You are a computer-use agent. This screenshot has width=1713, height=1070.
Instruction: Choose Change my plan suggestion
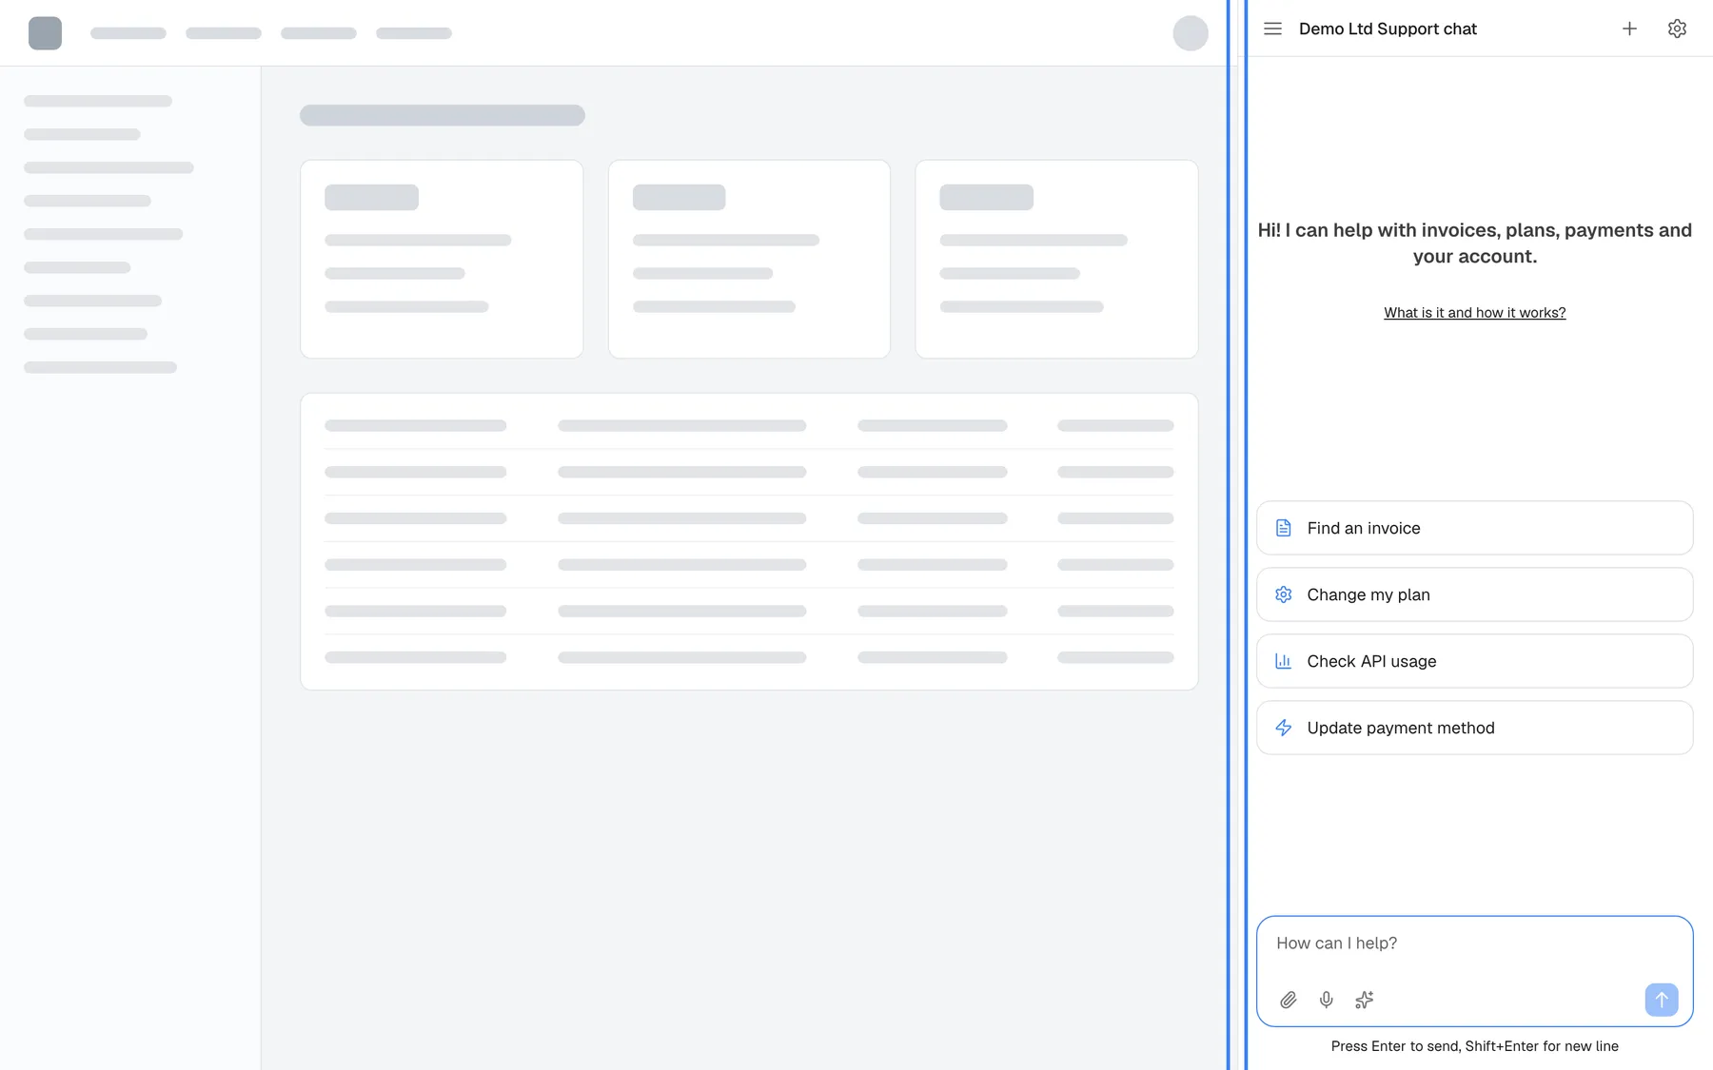1474,594
